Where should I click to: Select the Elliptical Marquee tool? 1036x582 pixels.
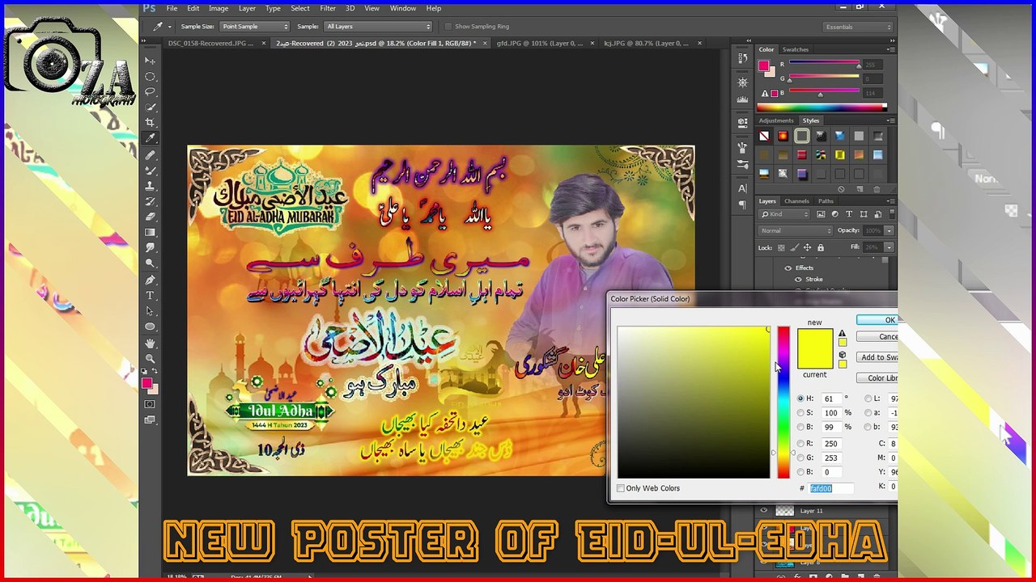150,76
